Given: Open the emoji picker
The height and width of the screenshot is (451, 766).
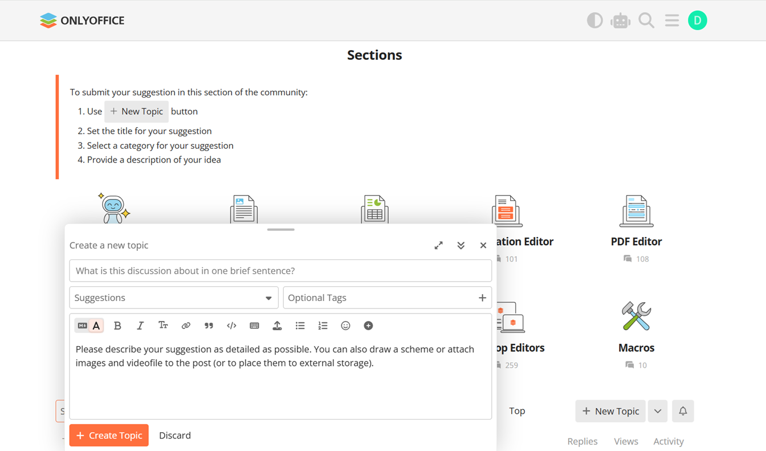Looking at the screenshot, I should click(x=345, y=326).
